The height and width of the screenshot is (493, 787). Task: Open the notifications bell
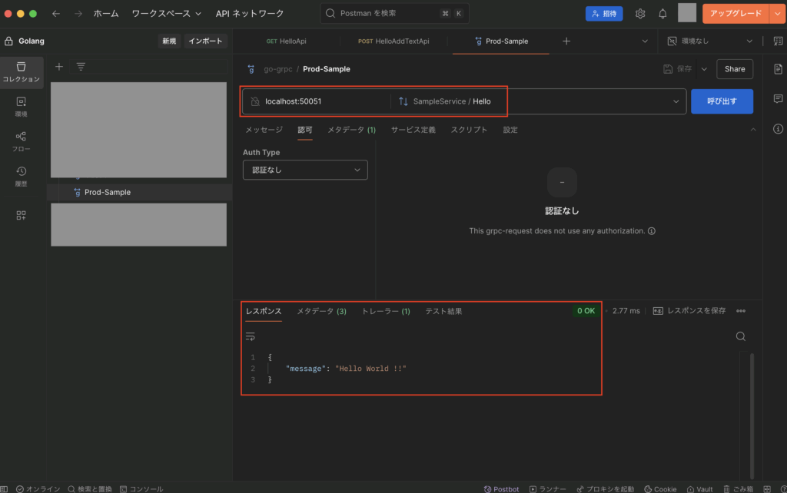click(662, 14)
